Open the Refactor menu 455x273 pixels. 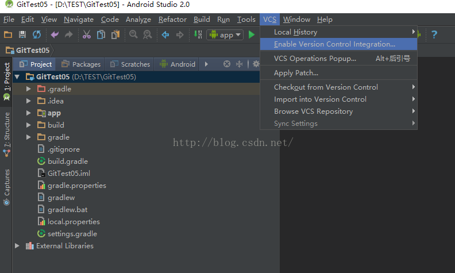[x=172, y=20]
